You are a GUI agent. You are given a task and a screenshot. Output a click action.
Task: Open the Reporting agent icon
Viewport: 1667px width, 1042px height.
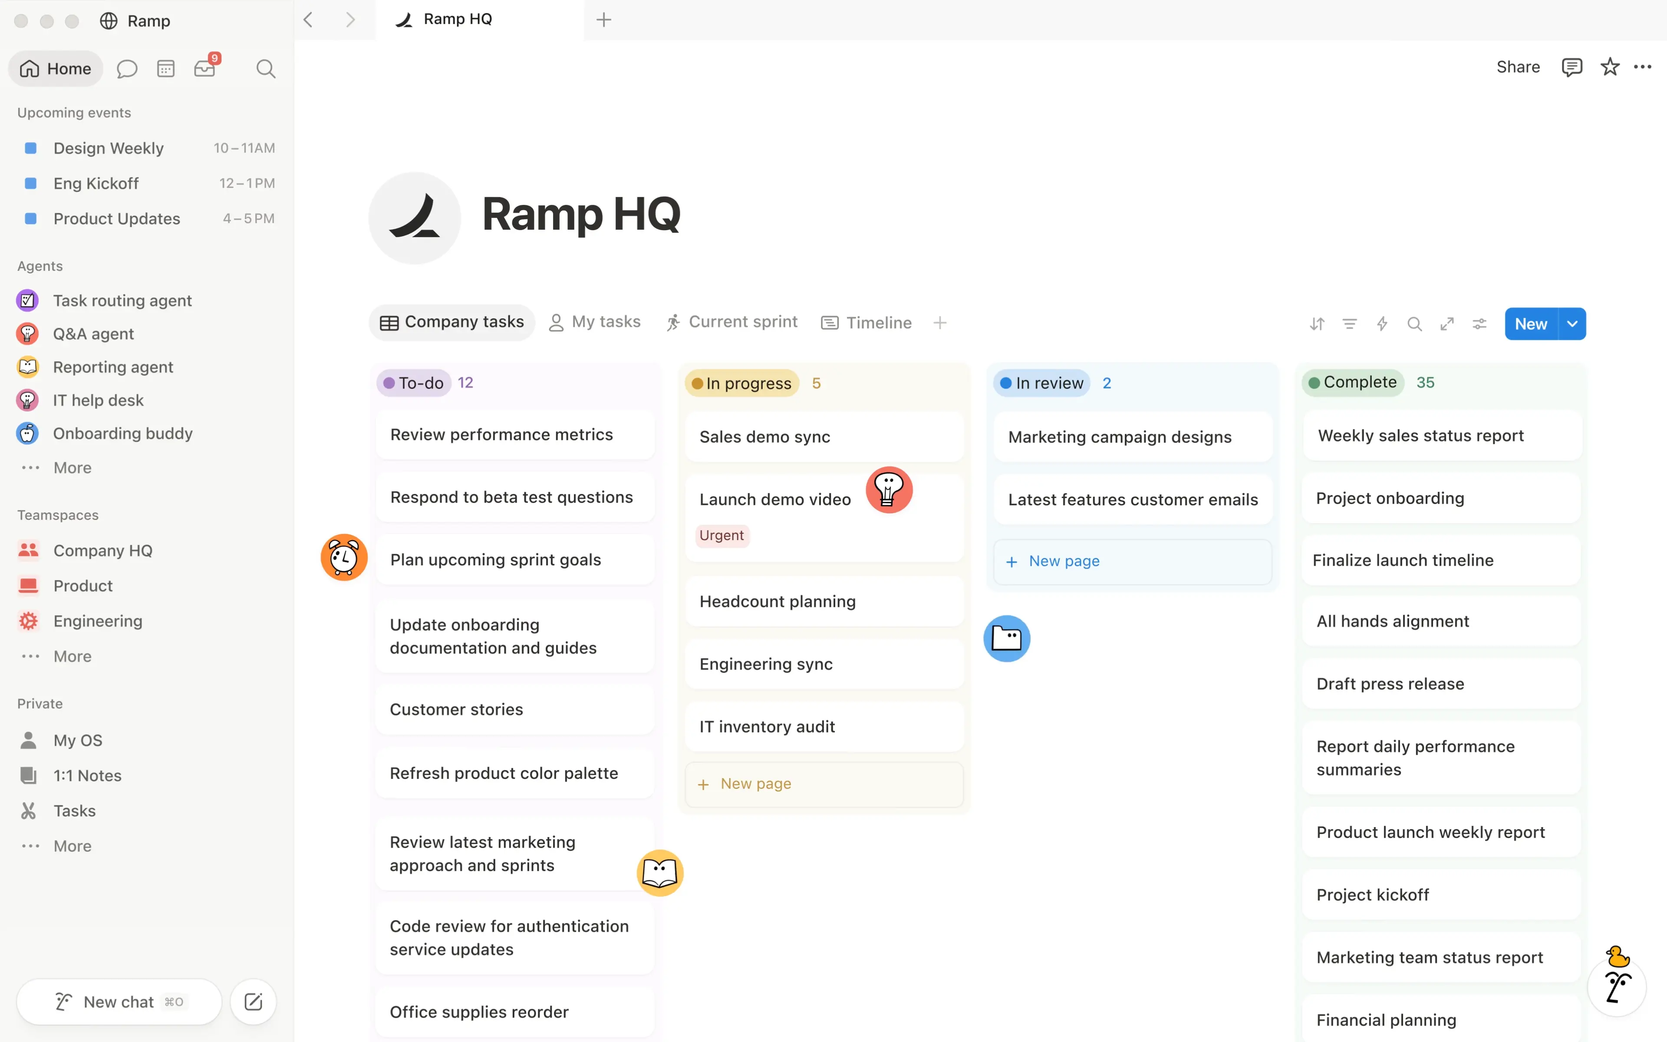pos(27,366)
